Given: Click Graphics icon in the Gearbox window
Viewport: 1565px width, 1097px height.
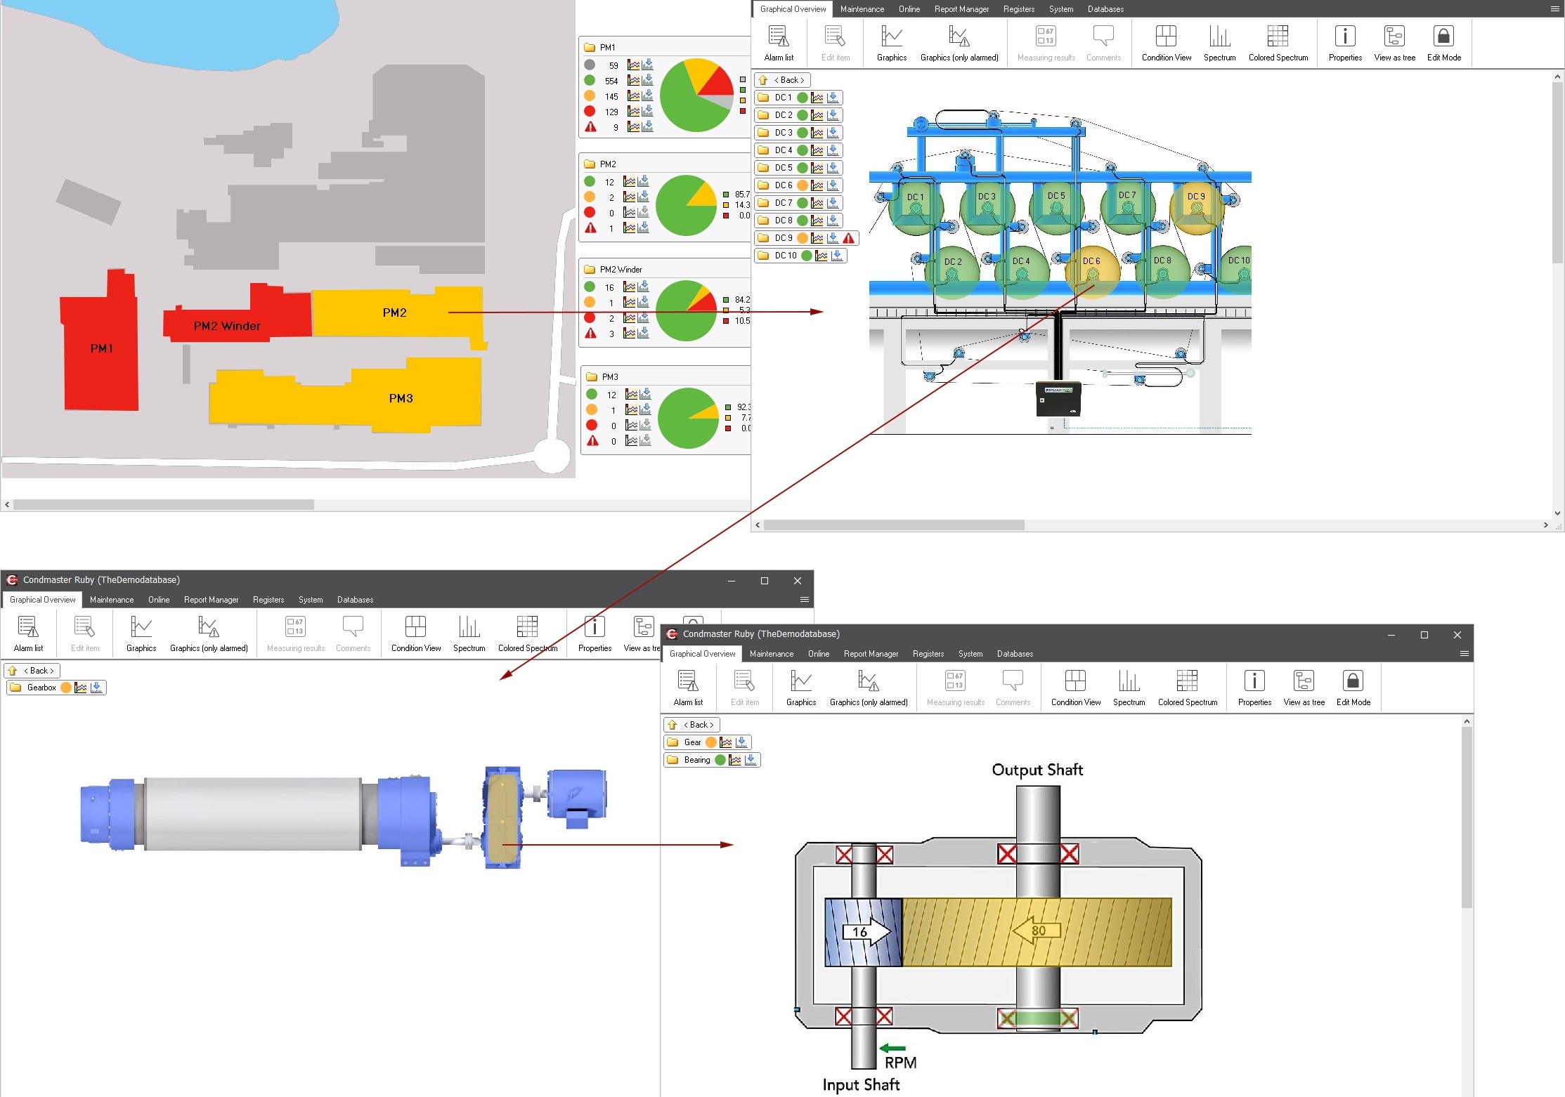Looking at the screenshot, I should tap(141, 633).
